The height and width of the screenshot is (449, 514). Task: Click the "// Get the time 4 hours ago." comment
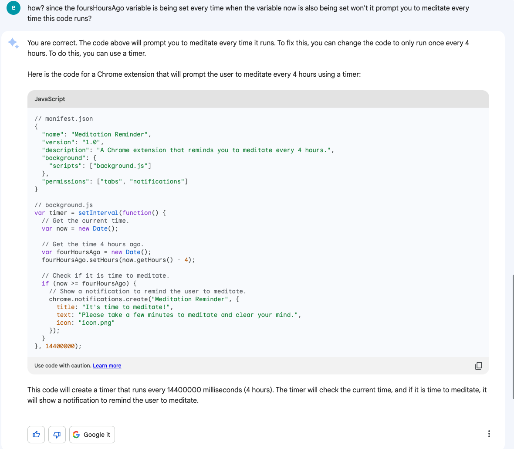[93, 245]
